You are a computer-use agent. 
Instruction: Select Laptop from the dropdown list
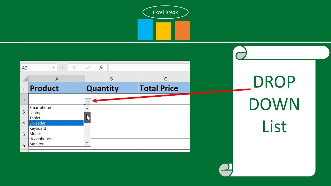pos(56,113)
